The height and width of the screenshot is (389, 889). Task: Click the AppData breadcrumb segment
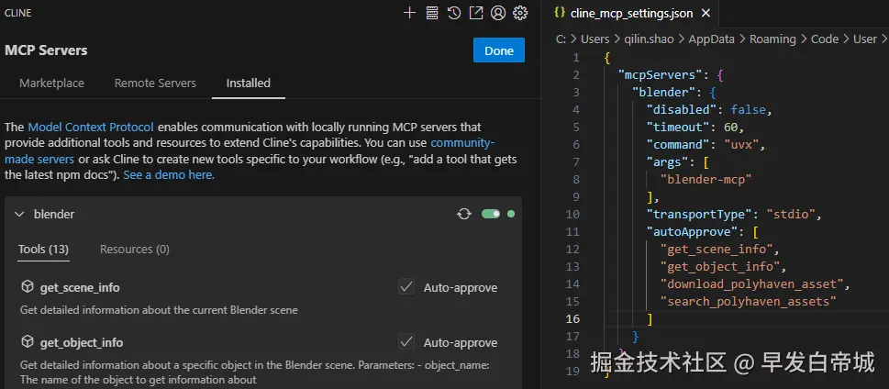pyautogui.click(x=712, y=39)
